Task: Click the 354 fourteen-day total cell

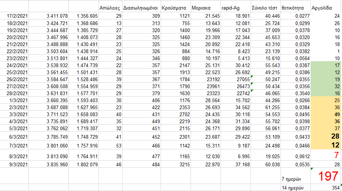Action: [x=326, y=188]
